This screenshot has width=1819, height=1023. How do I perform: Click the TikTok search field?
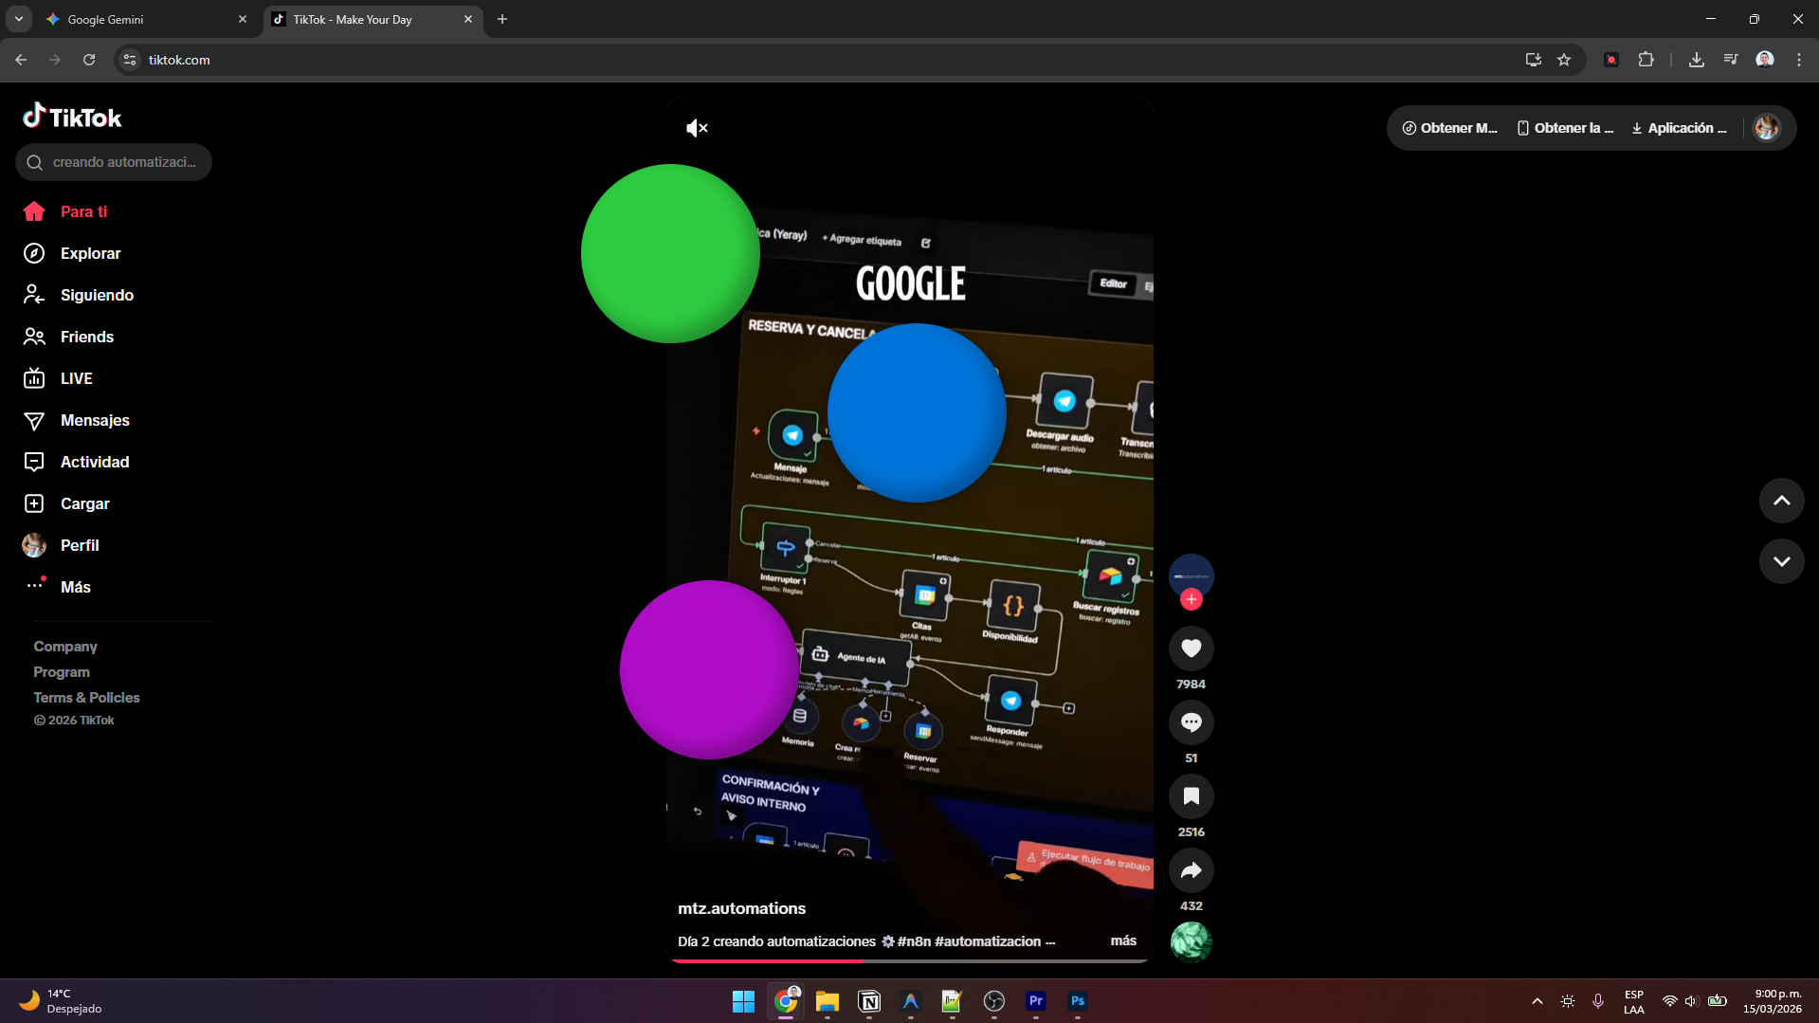click(114, 162)
